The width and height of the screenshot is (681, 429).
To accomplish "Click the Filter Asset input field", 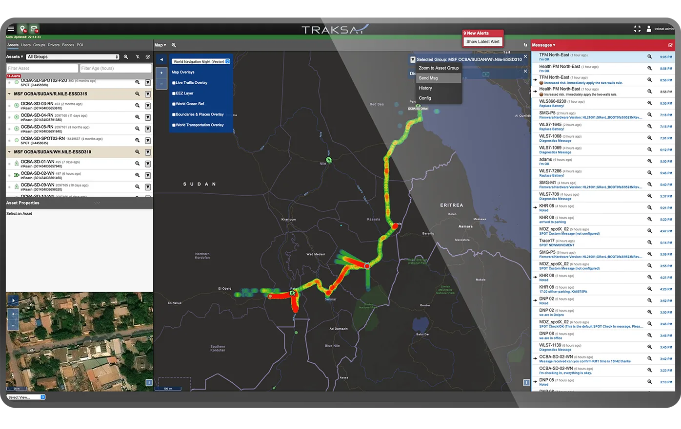I will click(x=42, y=69).
